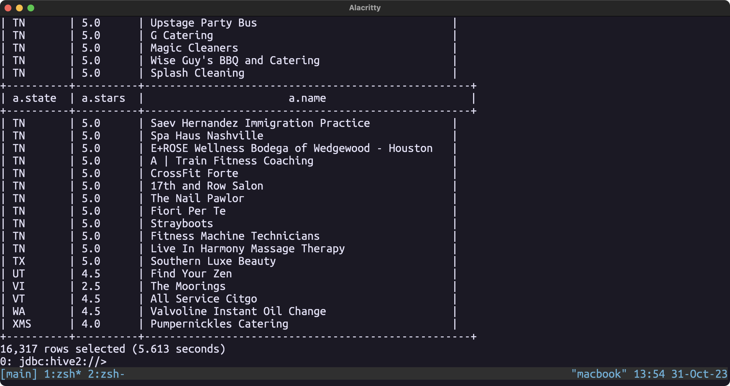Screen dimensions: 730x386
Task: Switch to tmux window 2:zsh-
Action: click(106, 374)
